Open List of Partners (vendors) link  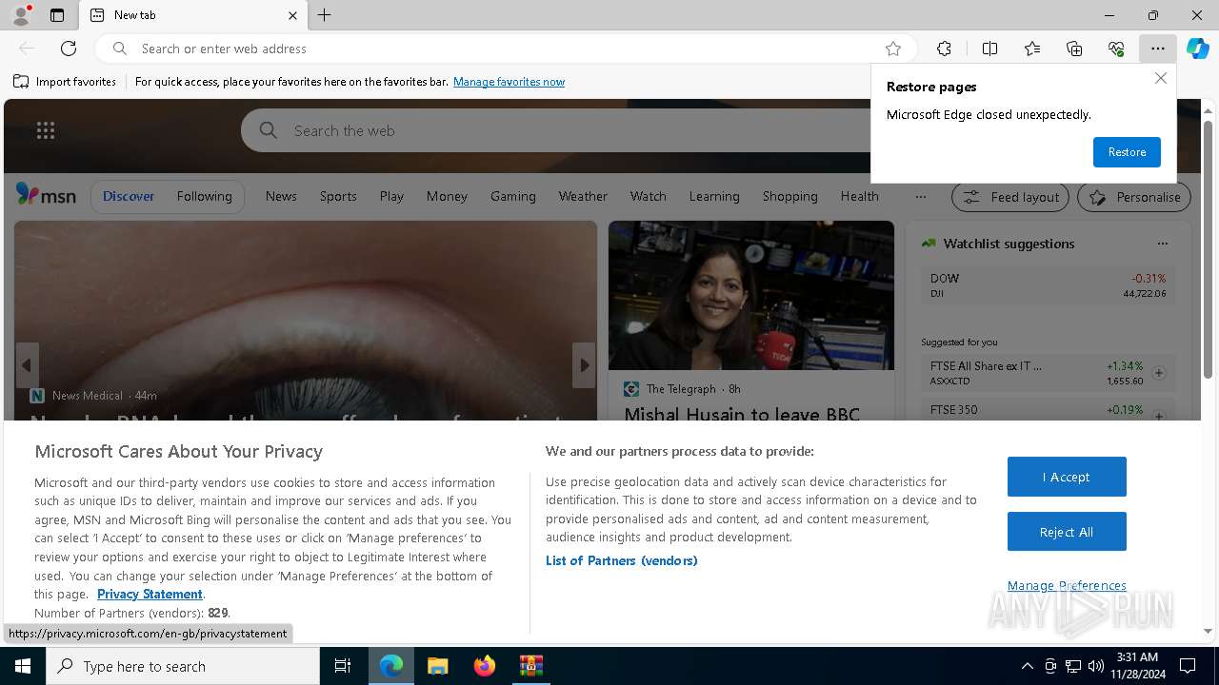tap(622, 560)
